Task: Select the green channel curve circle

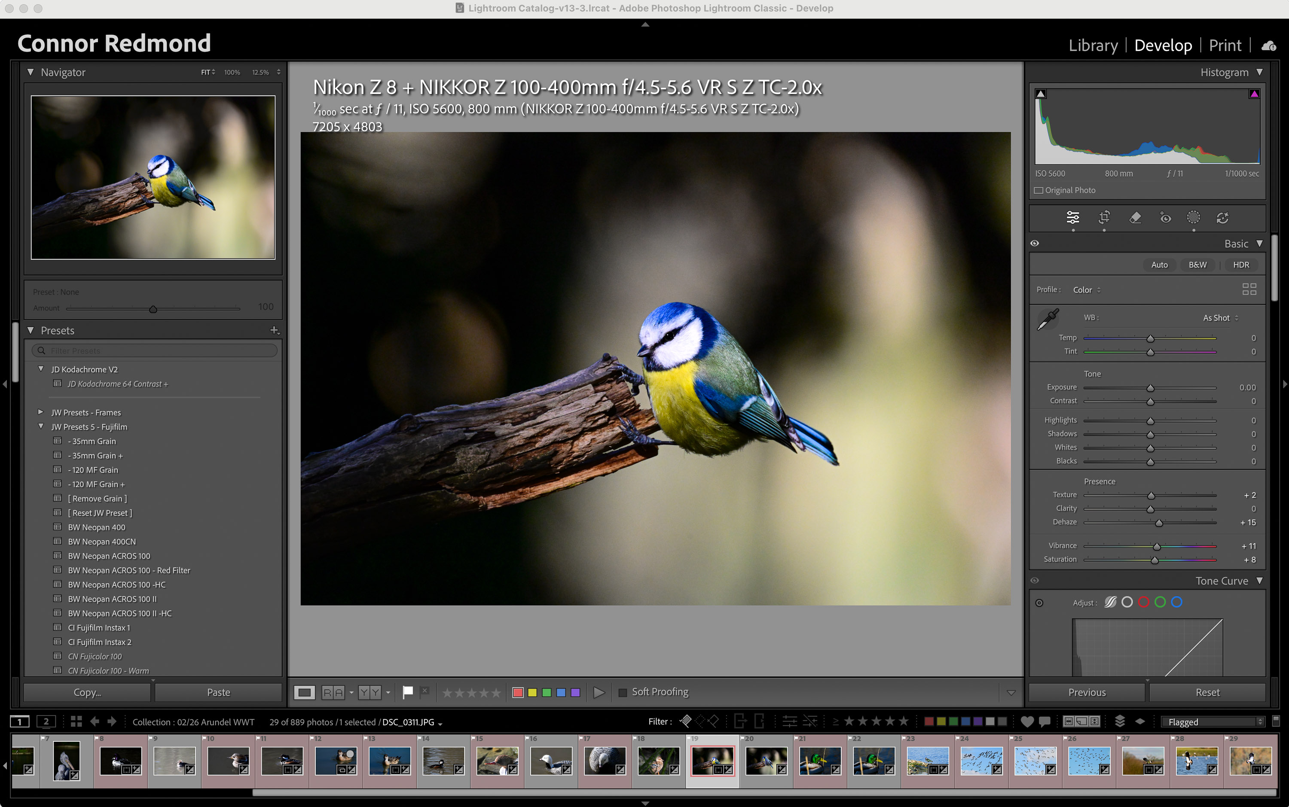Action: pyautogui.click(x=1160, y=602)
